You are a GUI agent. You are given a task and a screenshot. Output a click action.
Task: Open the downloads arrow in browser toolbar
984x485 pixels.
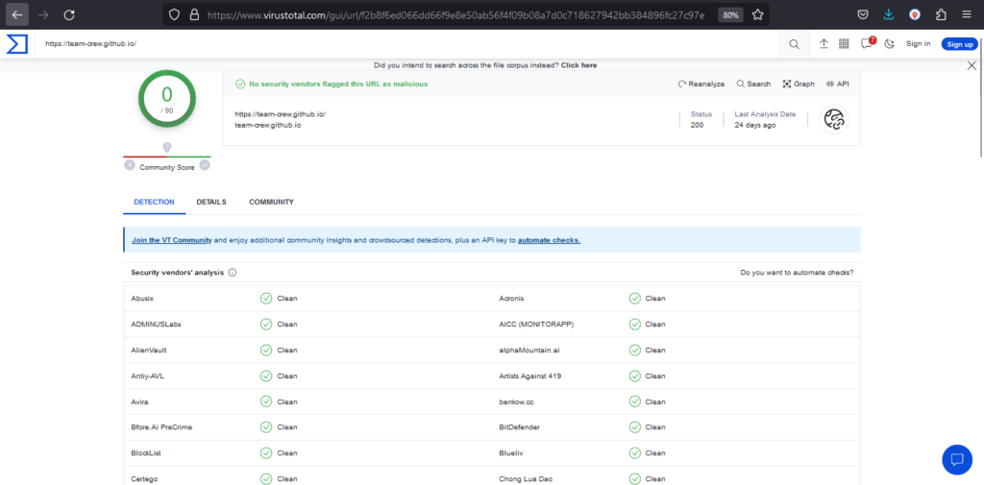pyautogui.click(x=889, y=14)
